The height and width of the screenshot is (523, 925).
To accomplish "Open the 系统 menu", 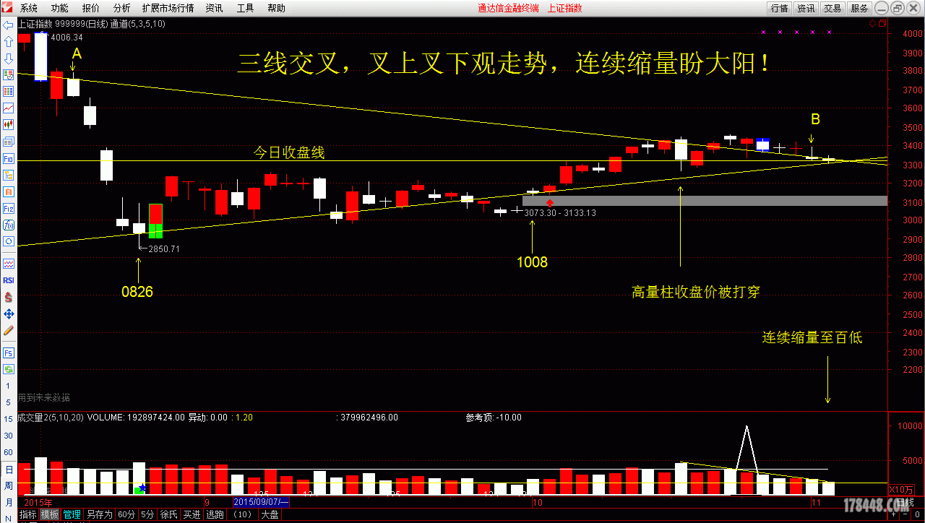I will pyautogui.click(x=29, y=9).
